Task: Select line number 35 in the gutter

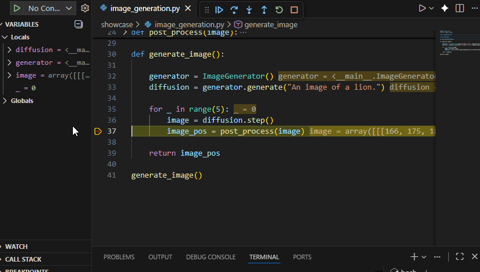Action: [112, 109]
